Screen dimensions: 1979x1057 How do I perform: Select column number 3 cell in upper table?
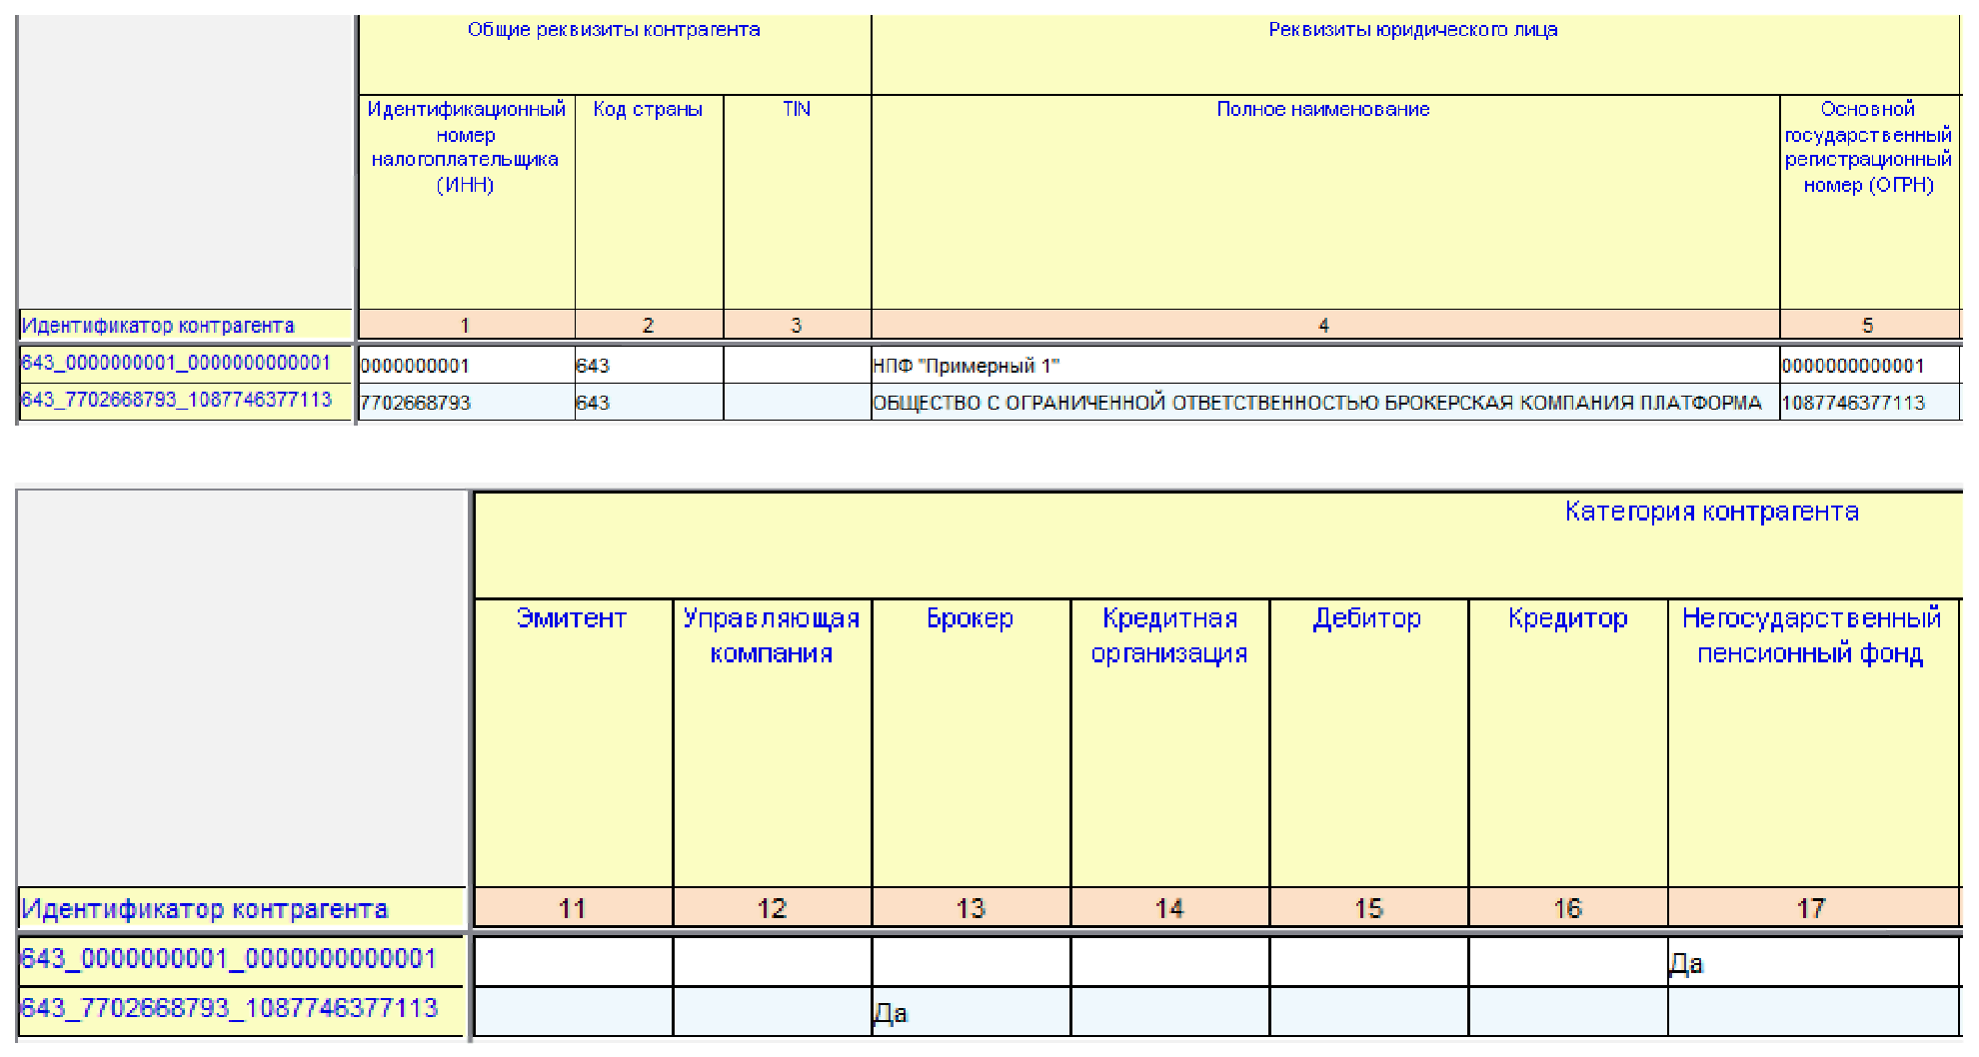coord(797,325)
